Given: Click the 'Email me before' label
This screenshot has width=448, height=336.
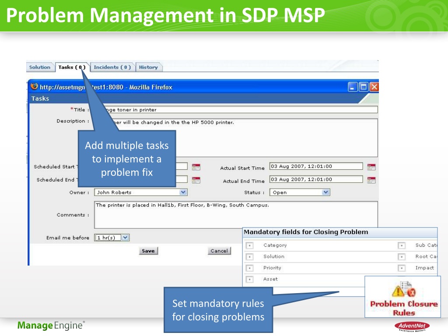Looking at the screenshot, I should 68,238.
